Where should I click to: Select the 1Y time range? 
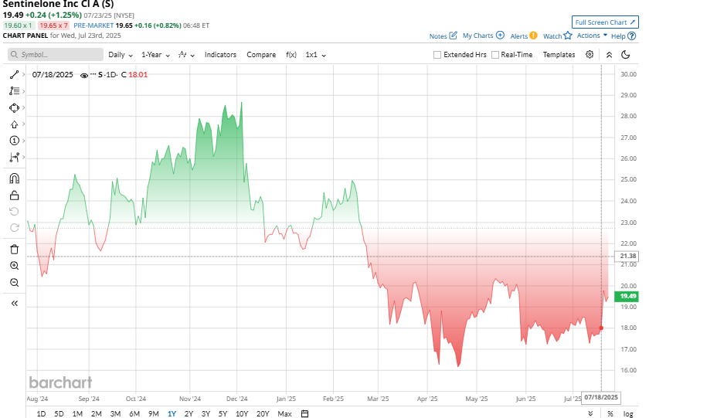point(172,413)
